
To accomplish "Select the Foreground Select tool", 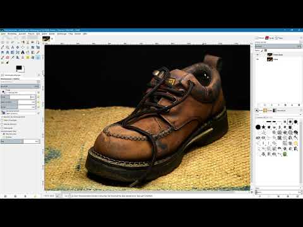I will click(x=33, y=42).
